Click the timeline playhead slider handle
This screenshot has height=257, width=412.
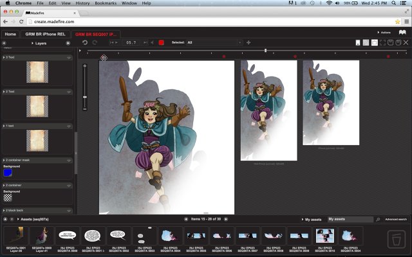click(x=265, y=50)
